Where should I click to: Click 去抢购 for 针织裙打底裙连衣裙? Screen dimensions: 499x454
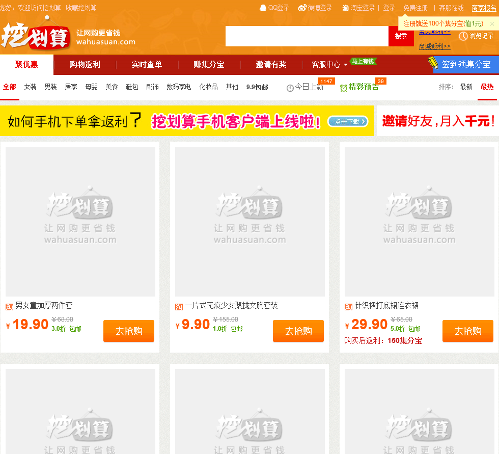point(468,331)
